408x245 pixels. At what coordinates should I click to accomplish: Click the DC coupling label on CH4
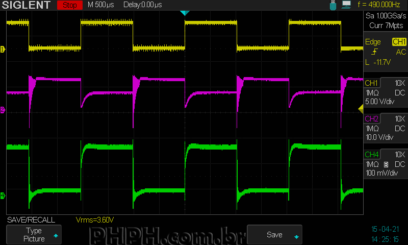pyautogui.click(x=400, y=164)
